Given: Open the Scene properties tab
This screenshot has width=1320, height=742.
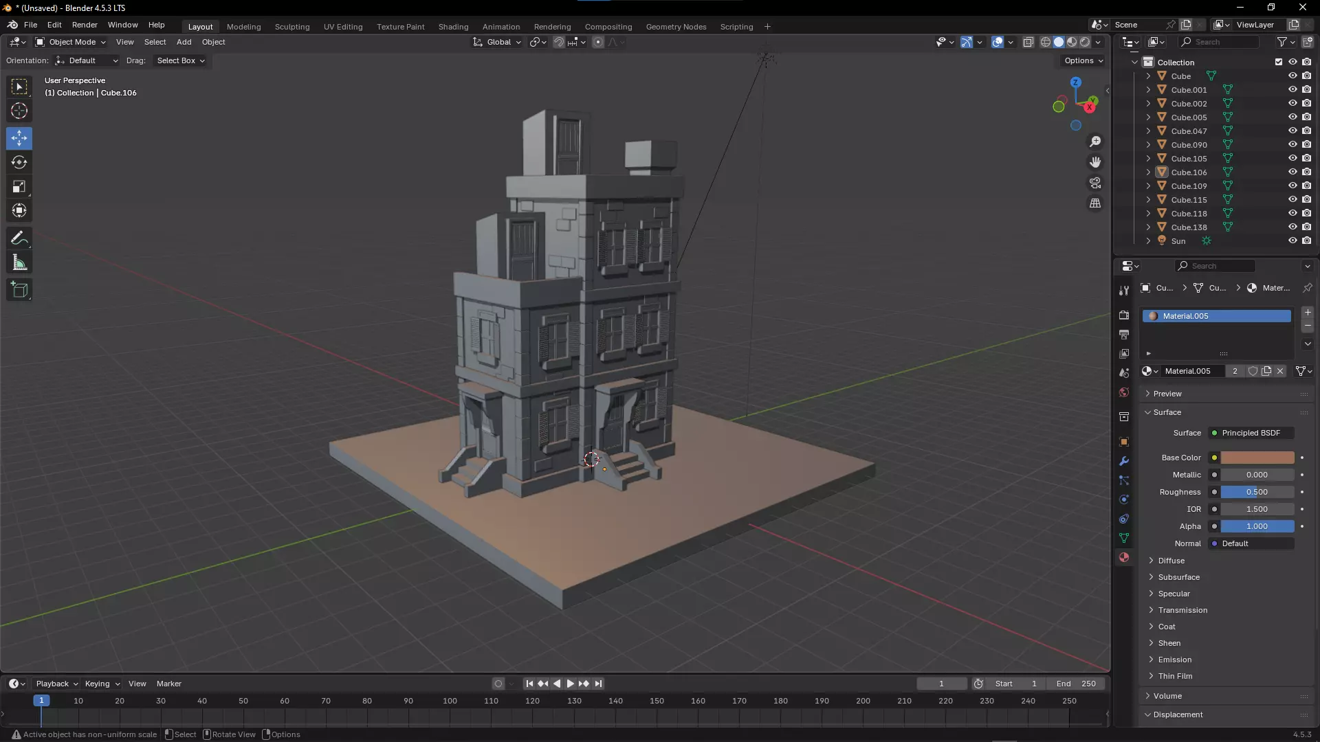Looking at the screenshot, I should (1124, 372).
